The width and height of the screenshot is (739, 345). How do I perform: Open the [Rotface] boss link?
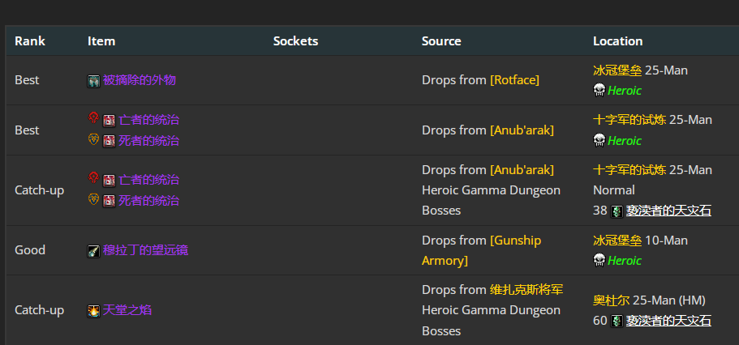coord(514,80)
